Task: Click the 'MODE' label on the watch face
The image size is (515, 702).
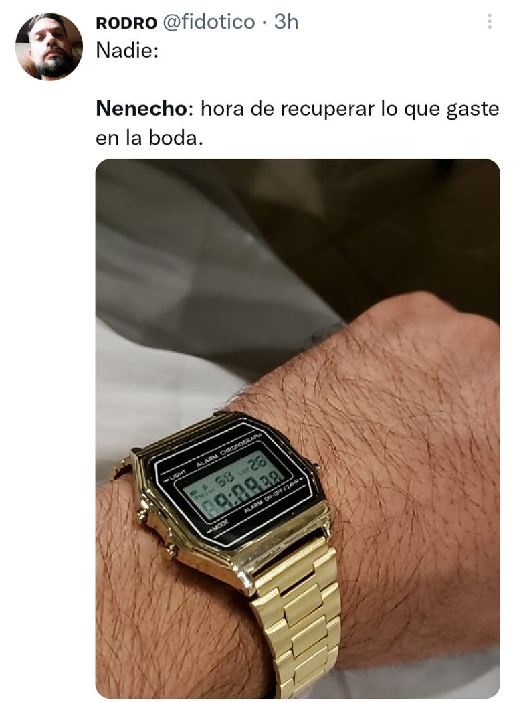Action: 220,524
